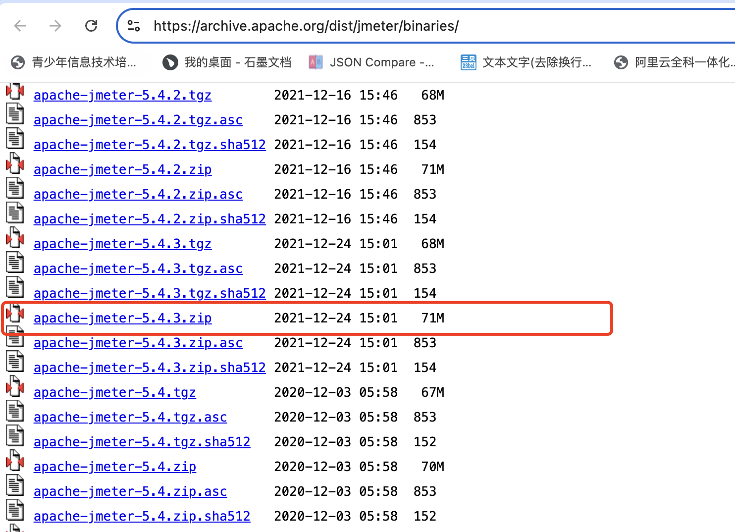Screen dimensions: 735x532
Task: Open apache-jmeter-5.4.zip.sha512 checksum link
Action: click(142, 516)
